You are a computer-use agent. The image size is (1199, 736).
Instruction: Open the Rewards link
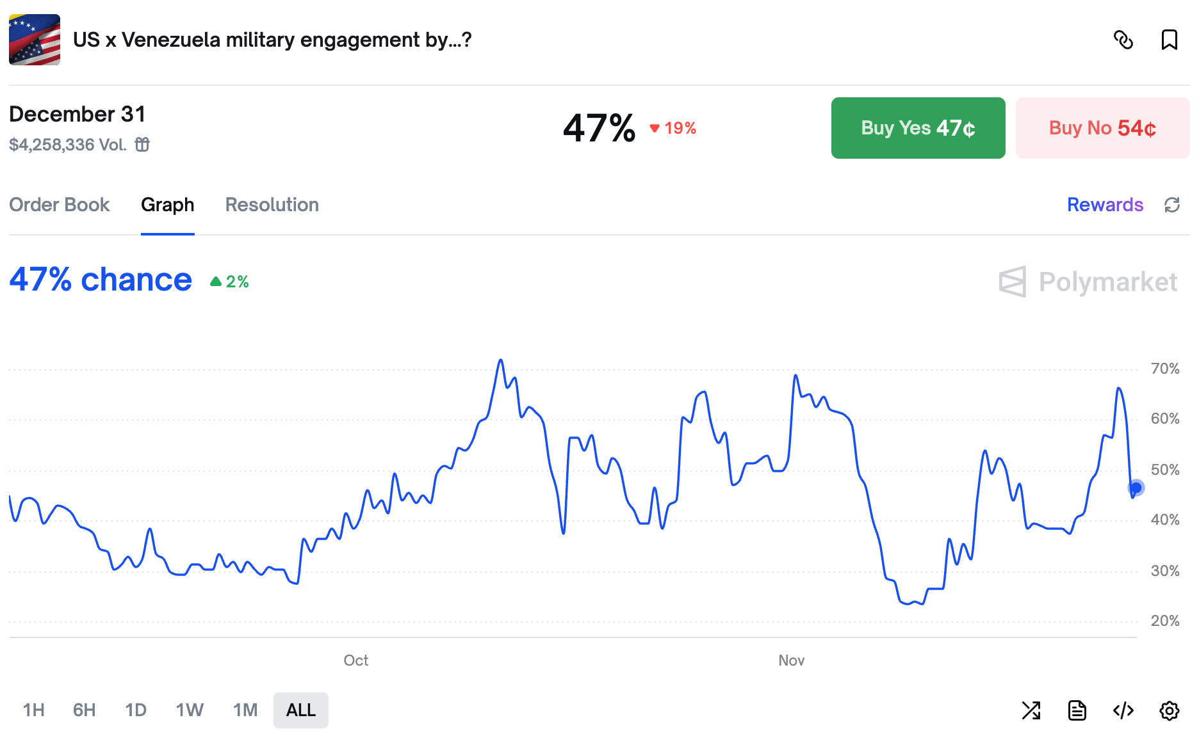pos(1105,205)
